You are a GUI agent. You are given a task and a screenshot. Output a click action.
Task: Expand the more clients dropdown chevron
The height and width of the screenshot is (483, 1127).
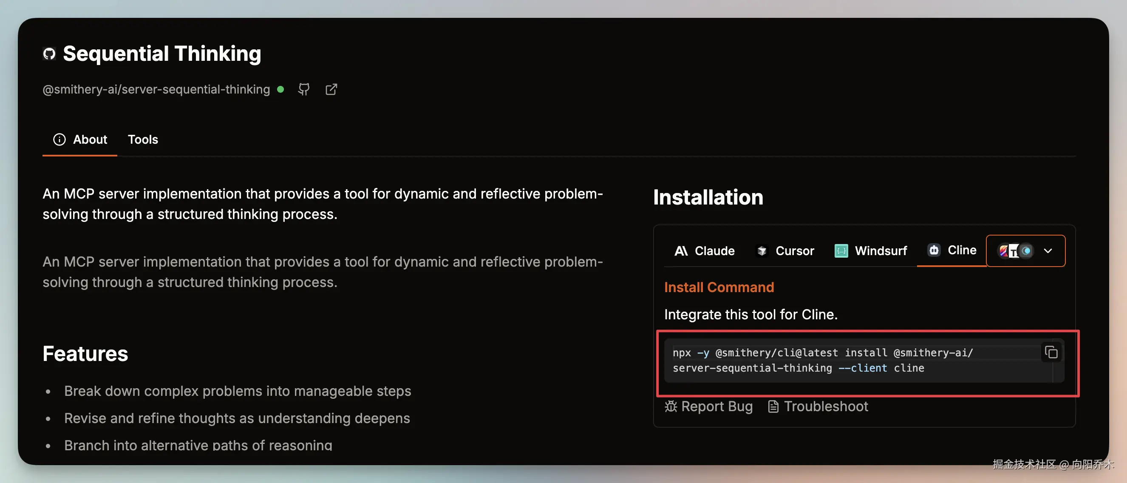point(1048,251)
